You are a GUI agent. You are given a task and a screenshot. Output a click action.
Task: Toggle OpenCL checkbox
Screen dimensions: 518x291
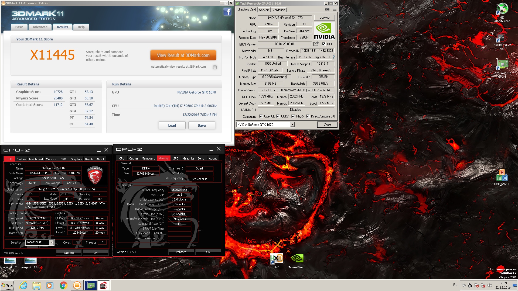[x=261, y=116]
